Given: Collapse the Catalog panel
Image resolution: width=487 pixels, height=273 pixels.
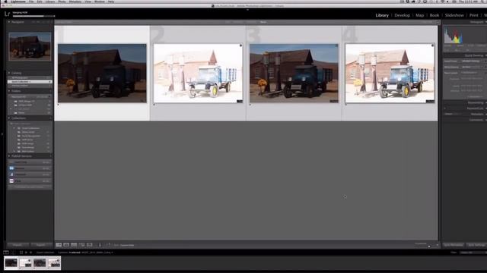Looking at the screenshot, I should click(9, 73).
